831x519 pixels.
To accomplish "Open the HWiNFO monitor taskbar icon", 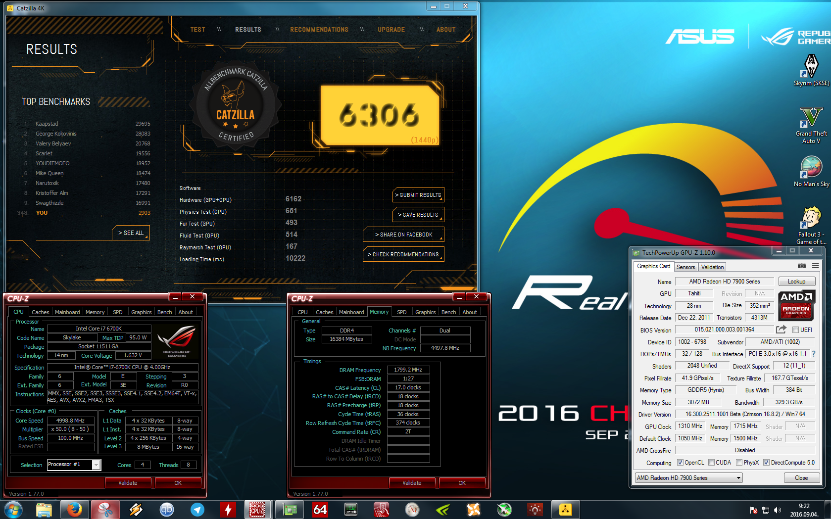I will pyautogui.click(x=351, y=510).
